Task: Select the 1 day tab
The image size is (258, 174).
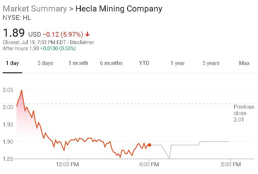Action: [x=12, y=63]
